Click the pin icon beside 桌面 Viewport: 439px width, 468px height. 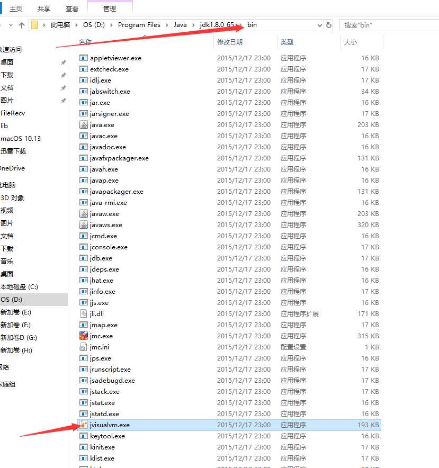(x=64, y=62)
